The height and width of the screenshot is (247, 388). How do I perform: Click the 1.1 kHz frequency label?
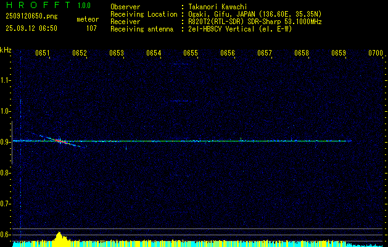pos(5,80)
